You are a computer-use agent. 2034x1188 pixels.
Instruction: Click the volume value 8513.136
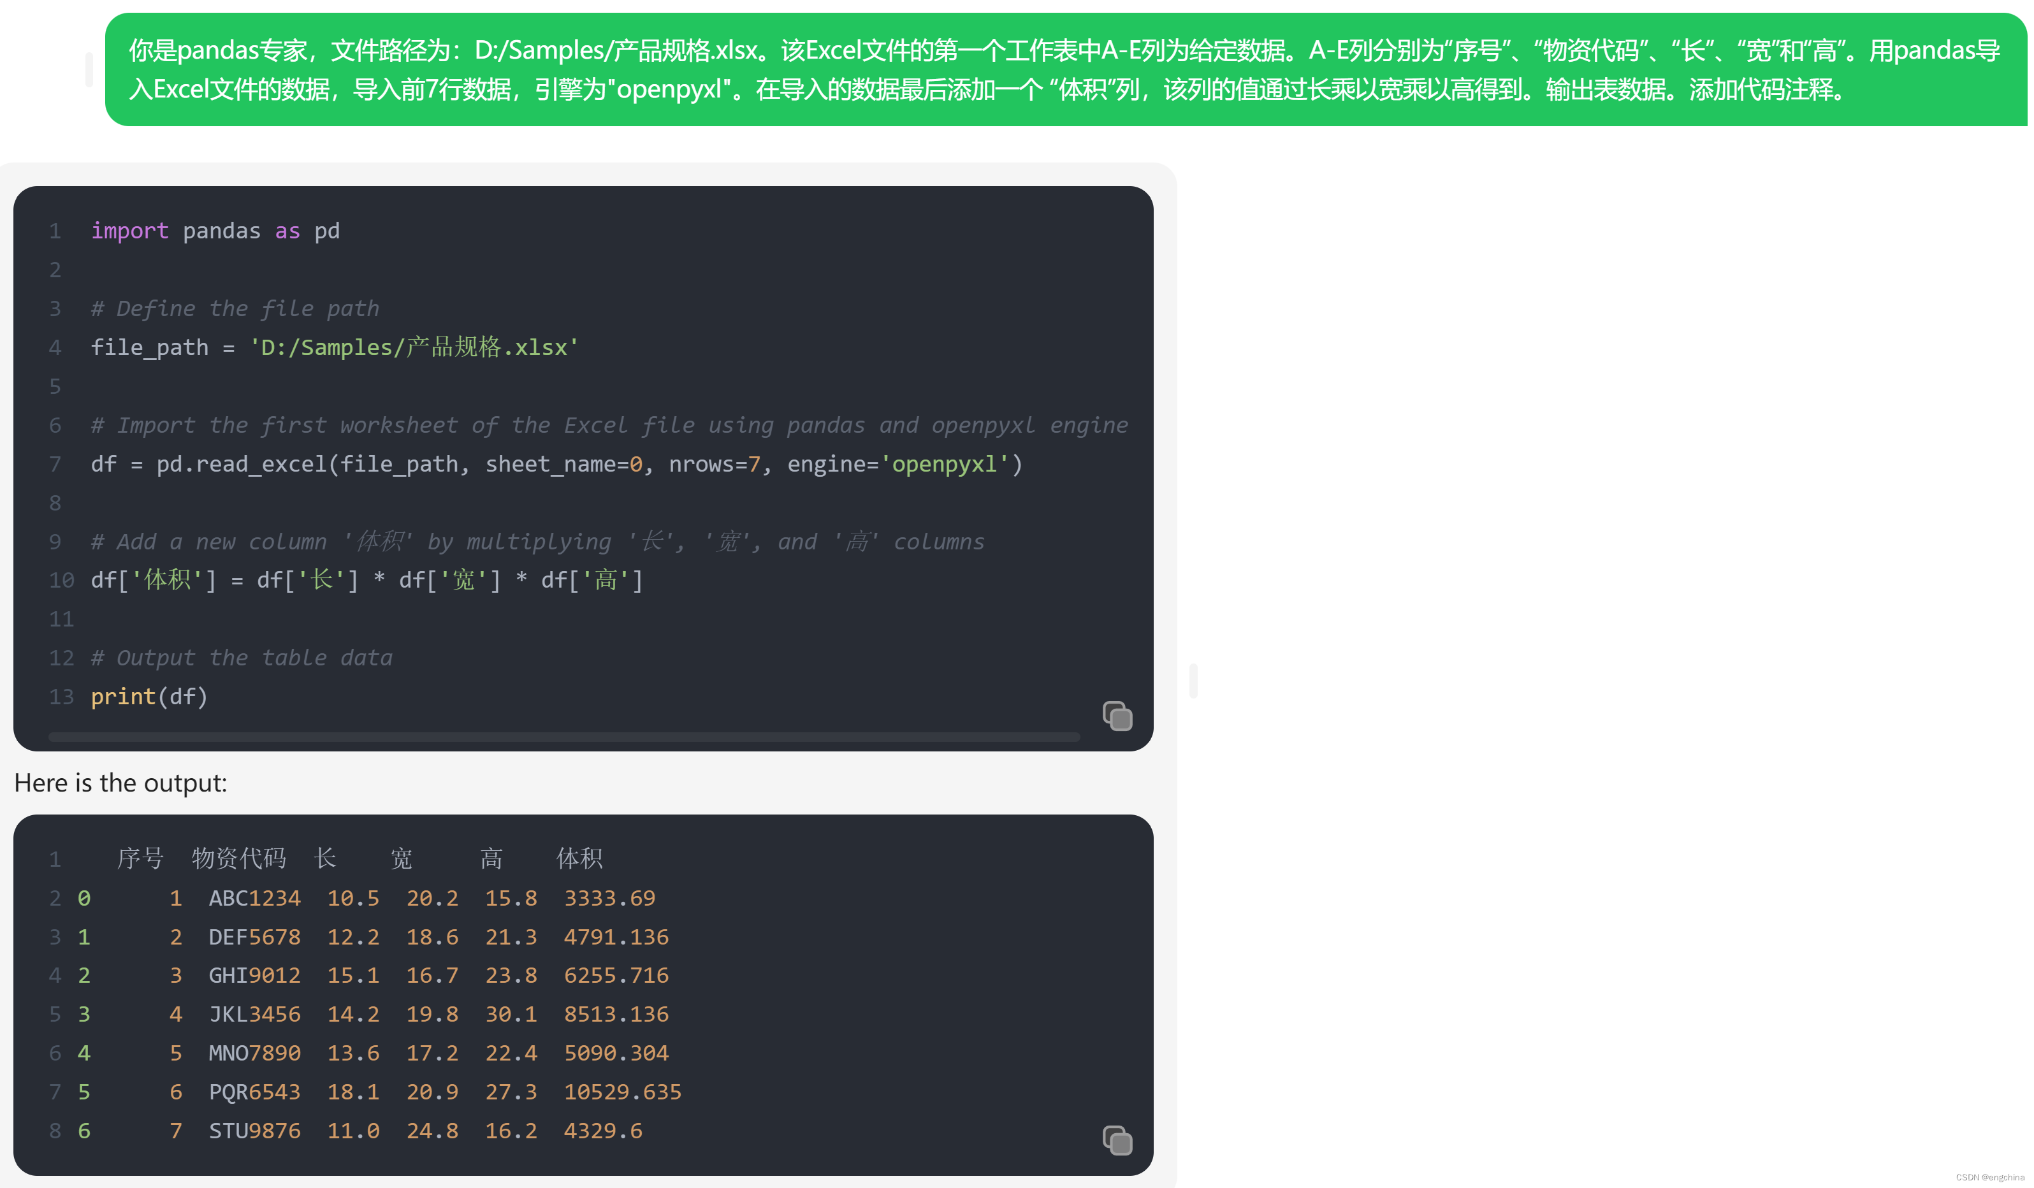[x=616, y=1013]
